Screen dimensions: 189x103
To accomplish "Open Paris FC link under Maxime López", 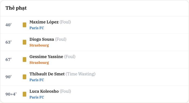I will pyautogui.click(x=37, y=28).
